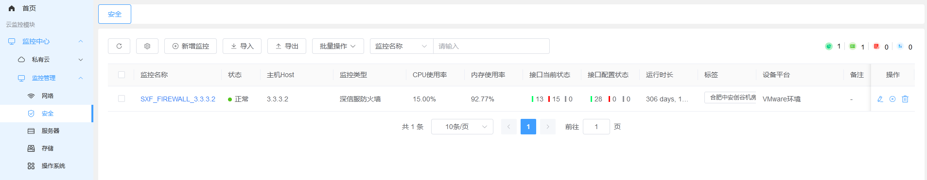Expand the 私有云 submenu chevron

click(x=81, y=60)
